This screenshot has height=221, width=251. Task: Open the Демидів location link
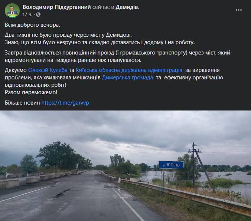pos(127,7)
